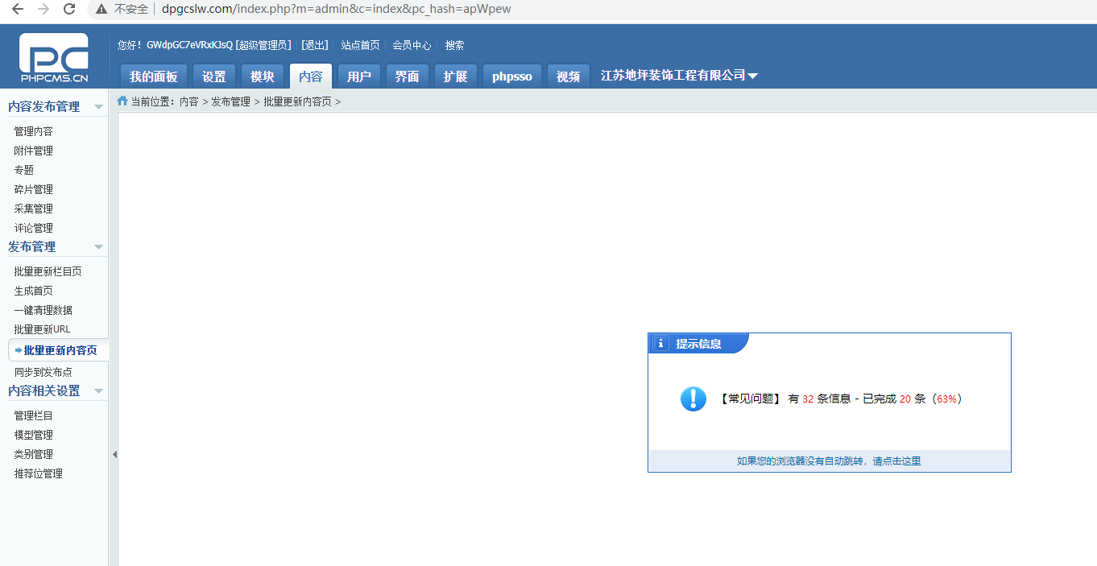1097x566 pixels.
Task: Collapse the 内容发布管理 sidebar section
Action: pos(98,107)
